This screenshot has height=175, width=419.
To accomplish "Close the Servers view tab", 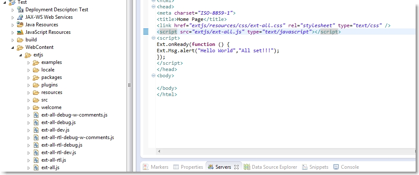I will 236,167.
